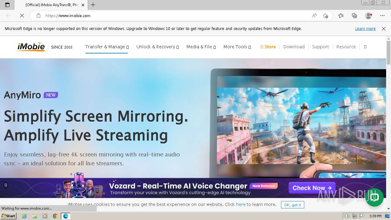Open the Support page
Image resolution: width=391 pixels, height=220 pixels.
pos(320,47)
